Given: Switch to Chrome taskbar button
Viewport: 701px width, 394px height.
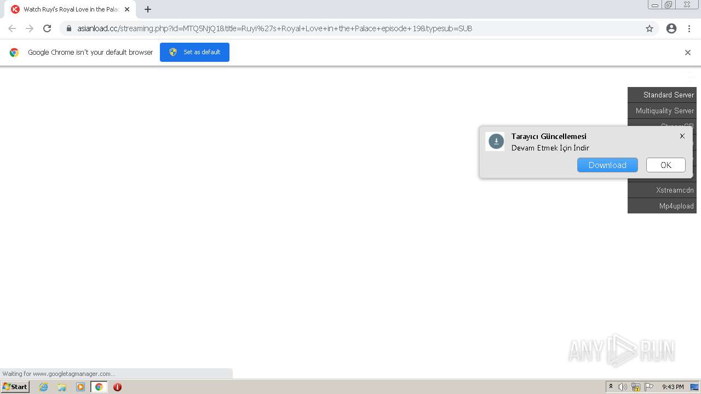Looking at the screenshot, I should 99,387.
